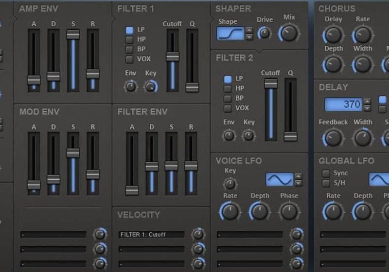Viewport: 389px width, 272px height.
Task: Open Velocity destination slot FILTER 1: Cutoff
Action: coord(151,235)
